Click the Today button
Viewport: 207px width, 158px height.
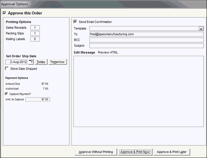(x=41, y=62)
